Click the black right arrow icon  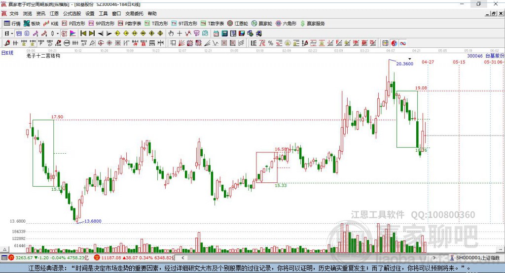(109, 34)
